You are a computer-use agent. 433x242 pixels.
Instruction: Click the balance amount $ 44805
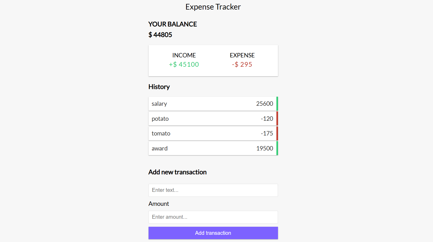point(160,35)
